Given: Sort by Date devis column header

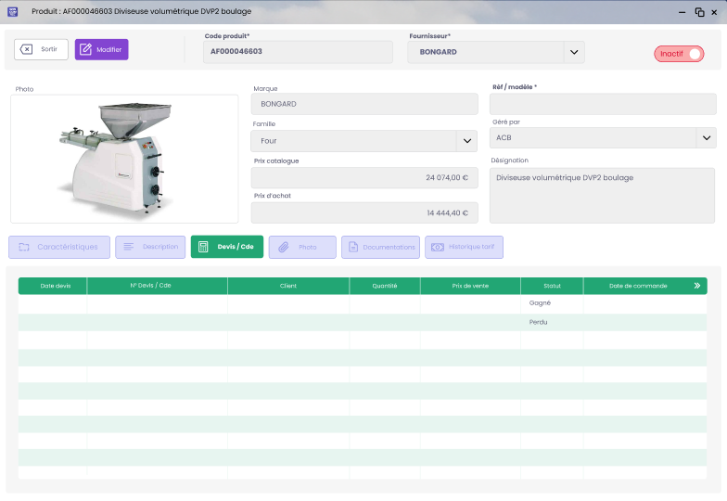Looking at the screenshot, I should point(54,286).
